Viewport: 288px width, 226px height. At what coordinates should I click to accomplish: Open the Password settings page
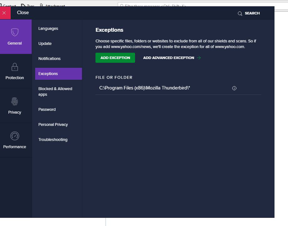pyautogui.click(x=47, y=110)
